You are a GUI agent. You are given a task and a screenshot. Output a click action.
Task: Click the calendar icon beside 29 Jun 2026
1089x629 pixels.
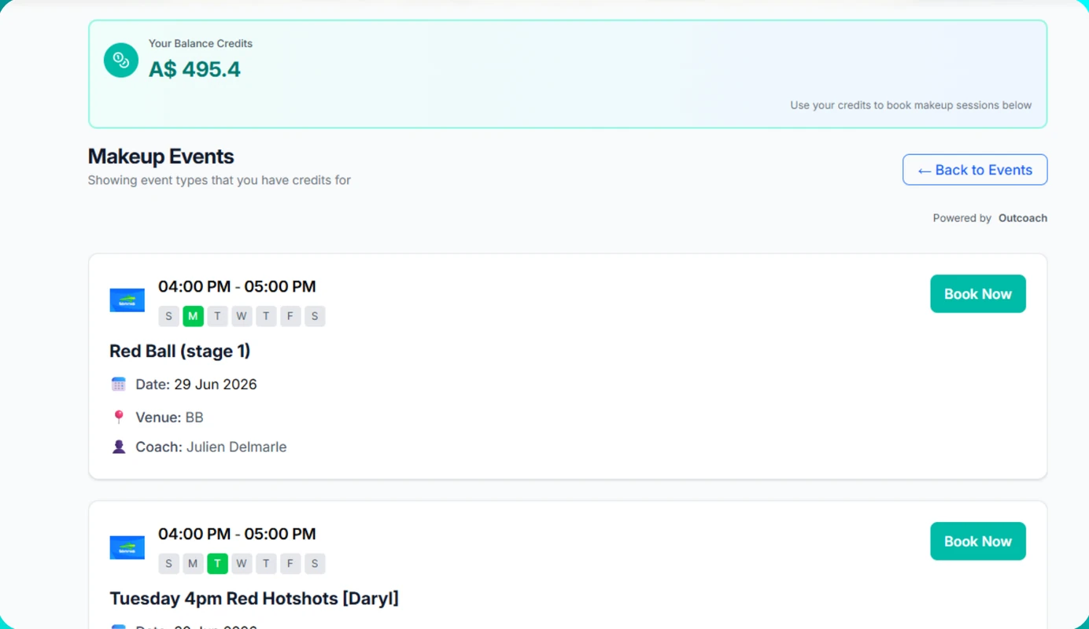(x=119, y=384)
